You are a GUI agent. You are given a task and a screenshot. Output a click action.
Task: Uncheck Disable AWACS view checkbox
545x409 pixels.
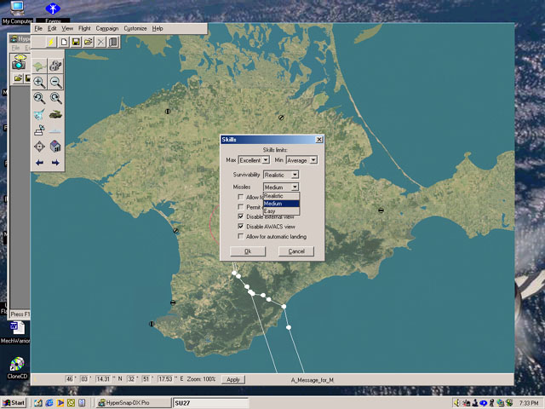pyautogui.click(x=241, y=227)
